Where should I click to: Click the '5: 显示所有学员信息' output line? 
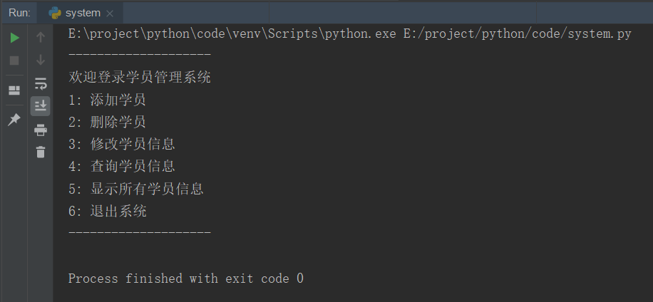[x=136, y=189]
